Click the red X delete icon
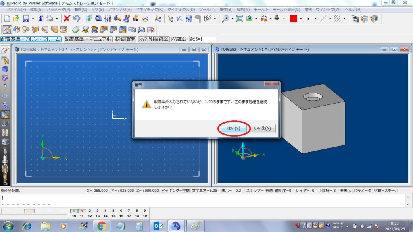413x232 pixels. click(x=67, y=19)
